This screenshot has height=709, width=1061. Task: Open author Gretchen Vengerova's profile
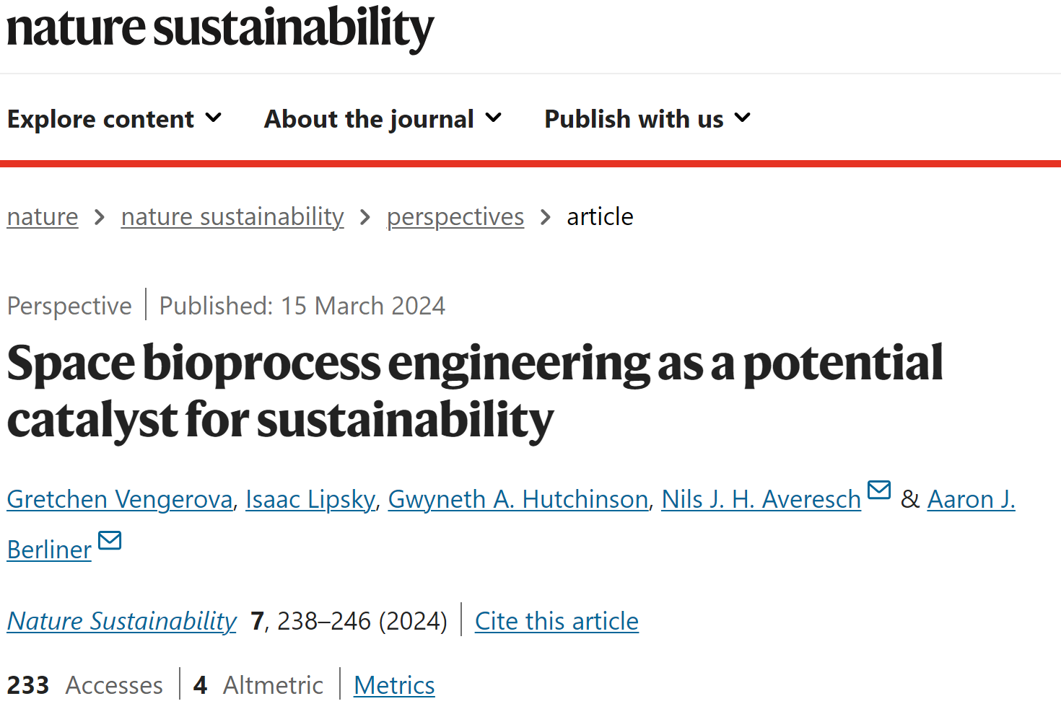(120, 499)
